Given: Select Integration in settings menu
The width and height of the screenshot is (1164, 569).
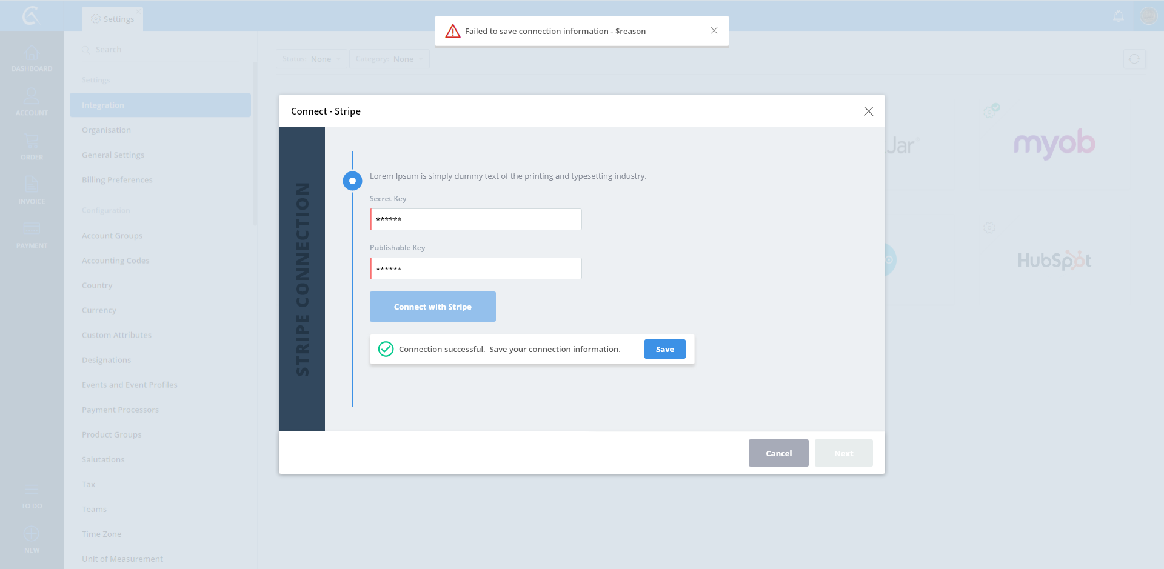Looking at the screenshot, I should (160, 105).
